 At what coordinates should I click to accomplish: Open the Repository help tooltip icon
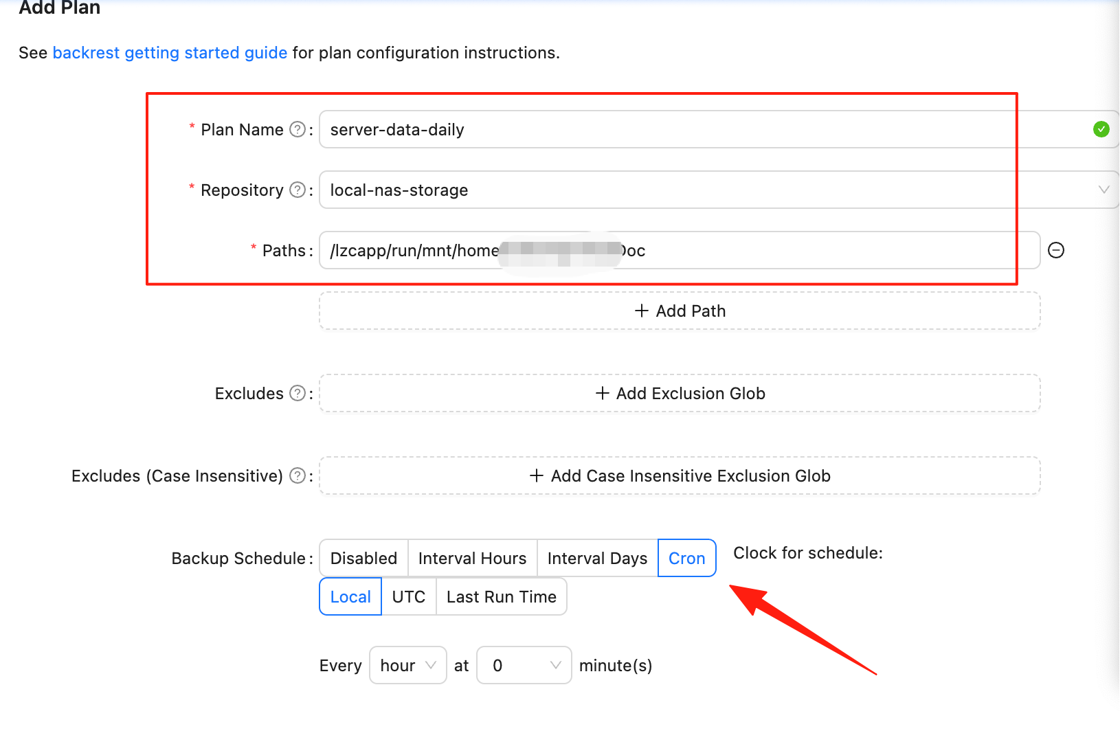[x=298, y=190]
